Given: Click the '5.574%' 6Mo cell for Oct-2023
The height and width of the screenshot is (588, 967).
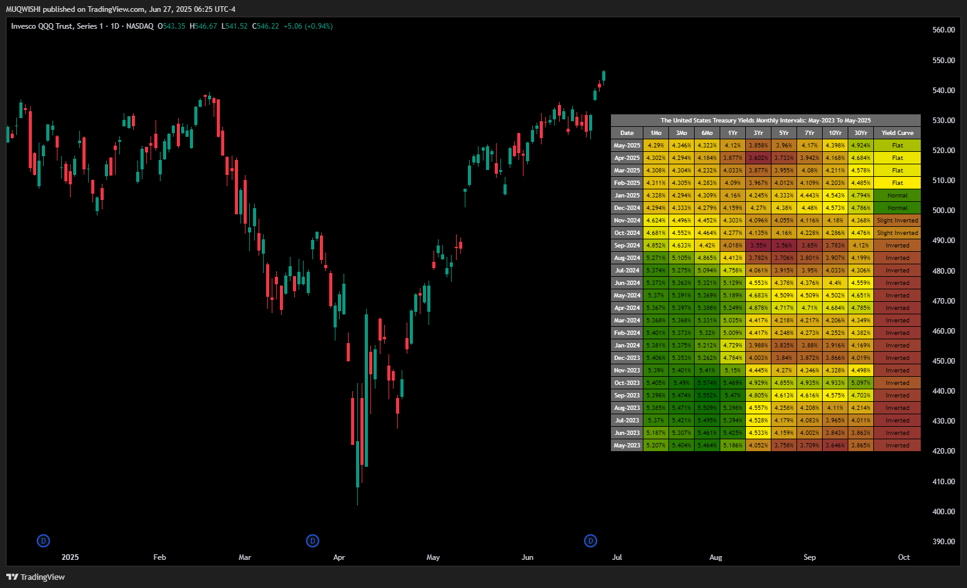Looking at the screenshot, I should 707,383.
